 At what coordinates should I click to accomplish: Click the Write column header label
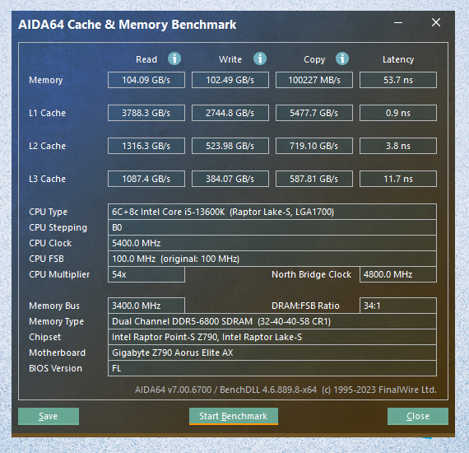tap(230, 59)
